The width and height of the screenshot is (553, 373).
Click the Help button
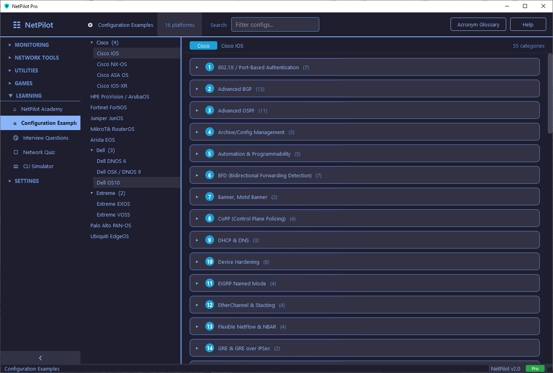tap(528, 24)
